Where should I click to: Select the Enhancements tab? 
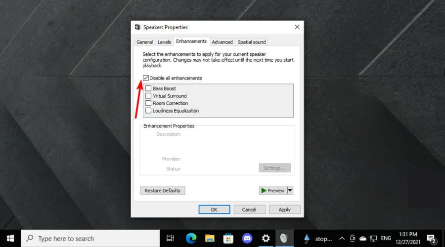point(191,41)
